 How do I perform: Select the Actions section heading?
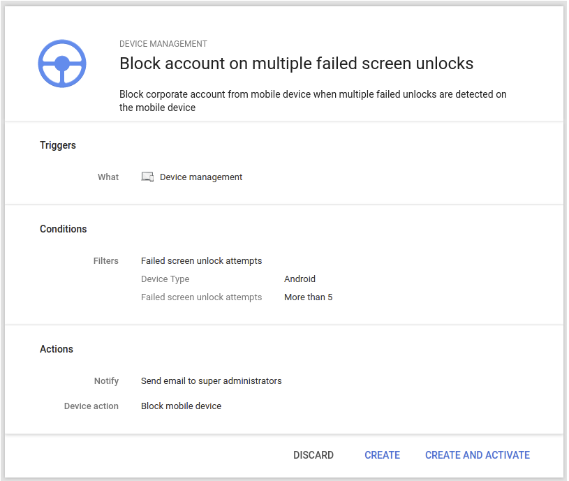[x=57, y=349]
